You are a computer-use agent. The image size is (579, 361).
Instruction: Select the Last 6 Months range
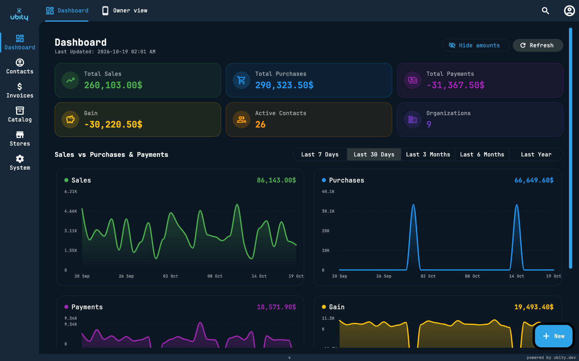482,154
